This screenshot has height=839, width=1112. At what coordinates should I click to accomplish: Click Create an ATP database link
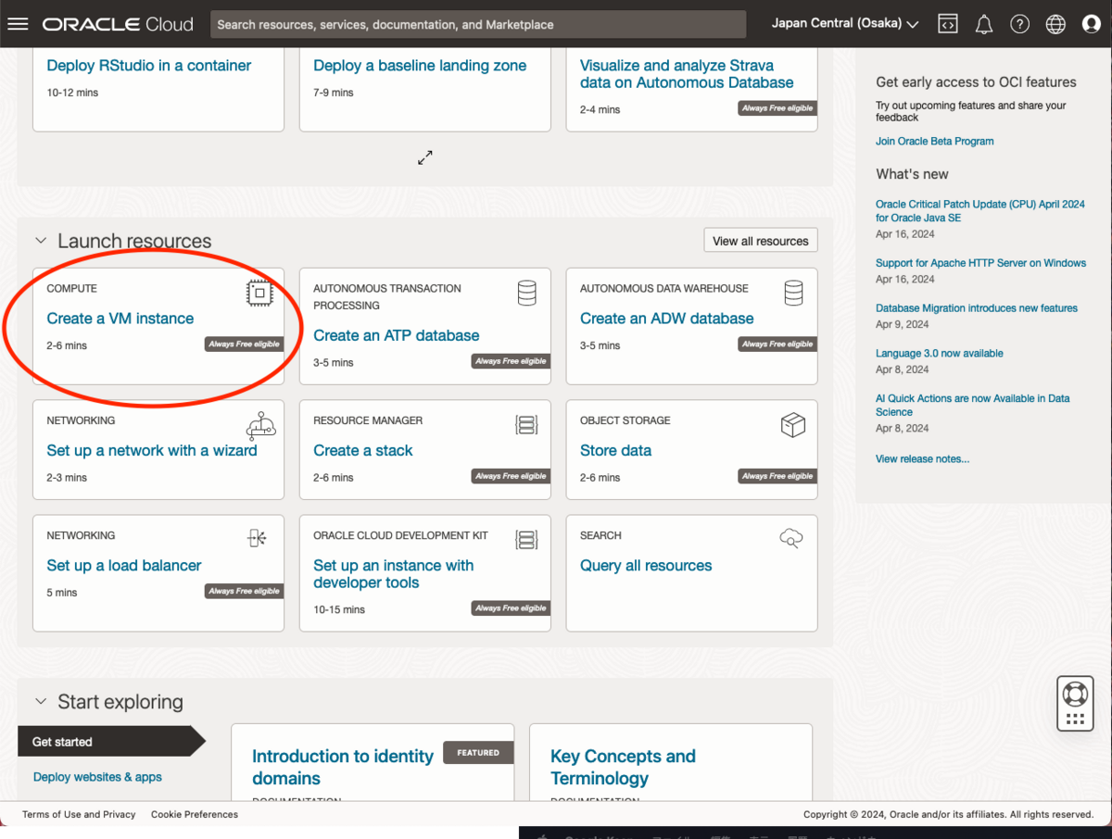[x=397, y=335]
